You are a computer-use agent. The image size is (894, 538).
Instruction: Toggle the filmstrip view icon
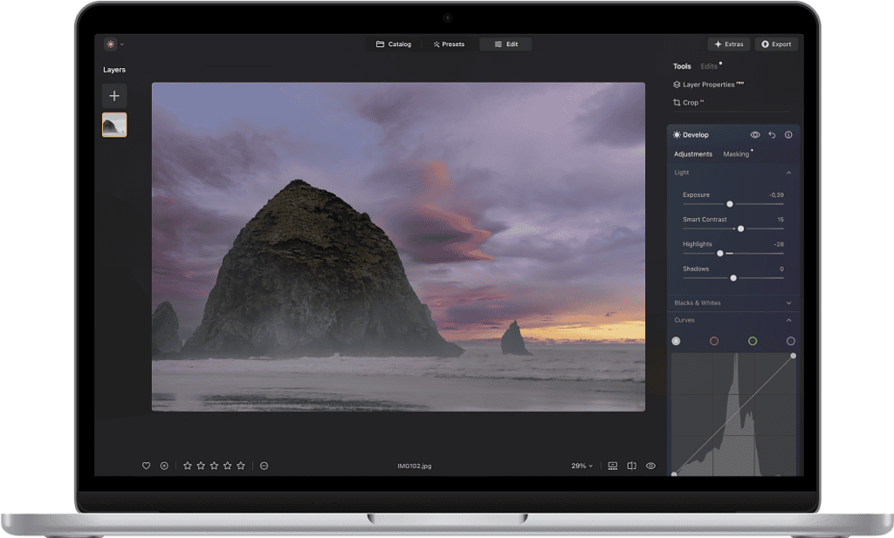coord(613,466)
